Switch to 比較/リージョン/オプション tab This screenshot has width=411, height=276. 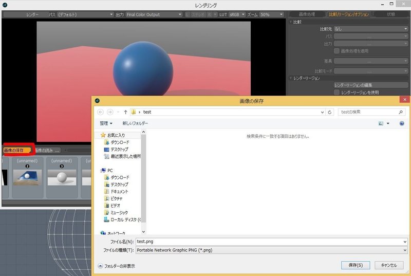coord(349,14)
